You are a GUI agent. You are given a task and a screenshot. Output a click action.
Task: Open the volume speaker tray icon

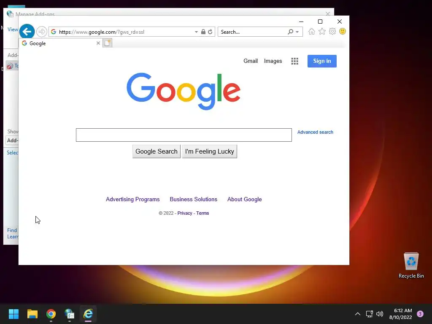click(380, 314)
